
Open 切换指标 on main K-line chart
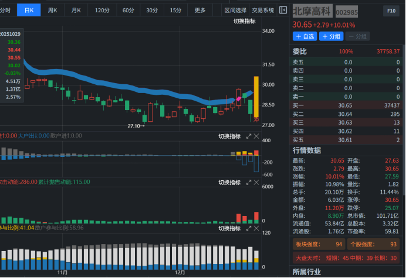(x=244, y=21)
